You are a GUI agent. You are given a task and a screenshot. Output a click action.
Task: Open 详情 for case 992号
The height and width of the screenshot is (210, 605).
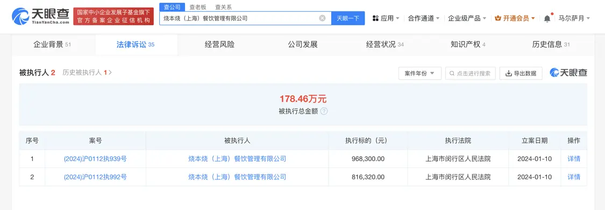tap(574, 177)
